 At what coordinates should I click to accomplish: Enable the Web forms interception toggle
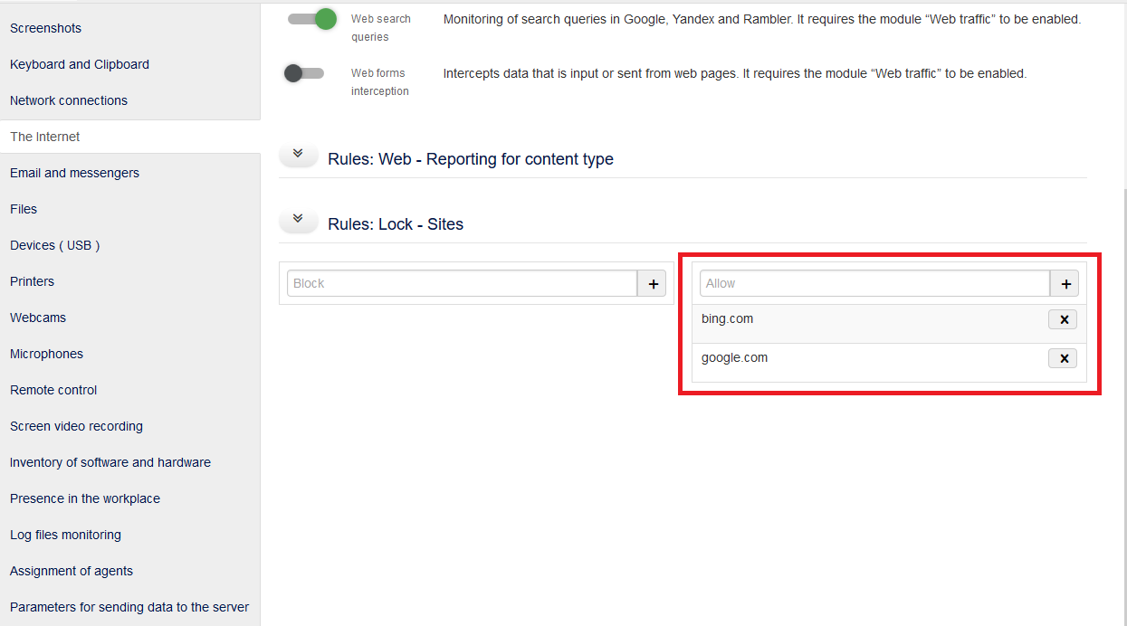pos(305,73)
